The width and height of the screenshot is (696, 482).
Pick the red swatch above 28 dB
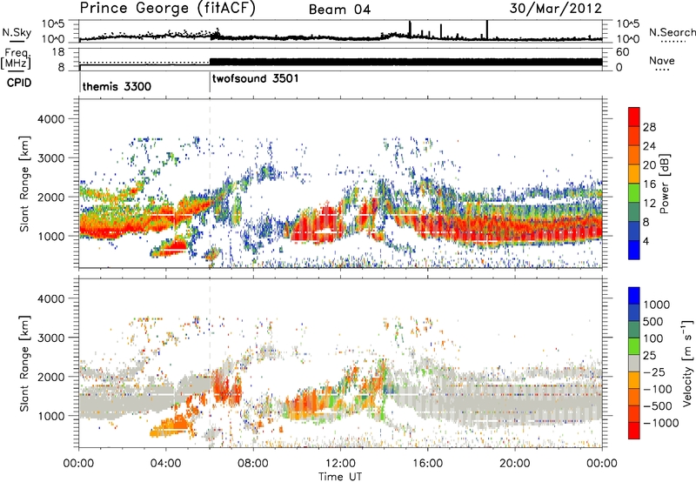(x=634, y=117)
